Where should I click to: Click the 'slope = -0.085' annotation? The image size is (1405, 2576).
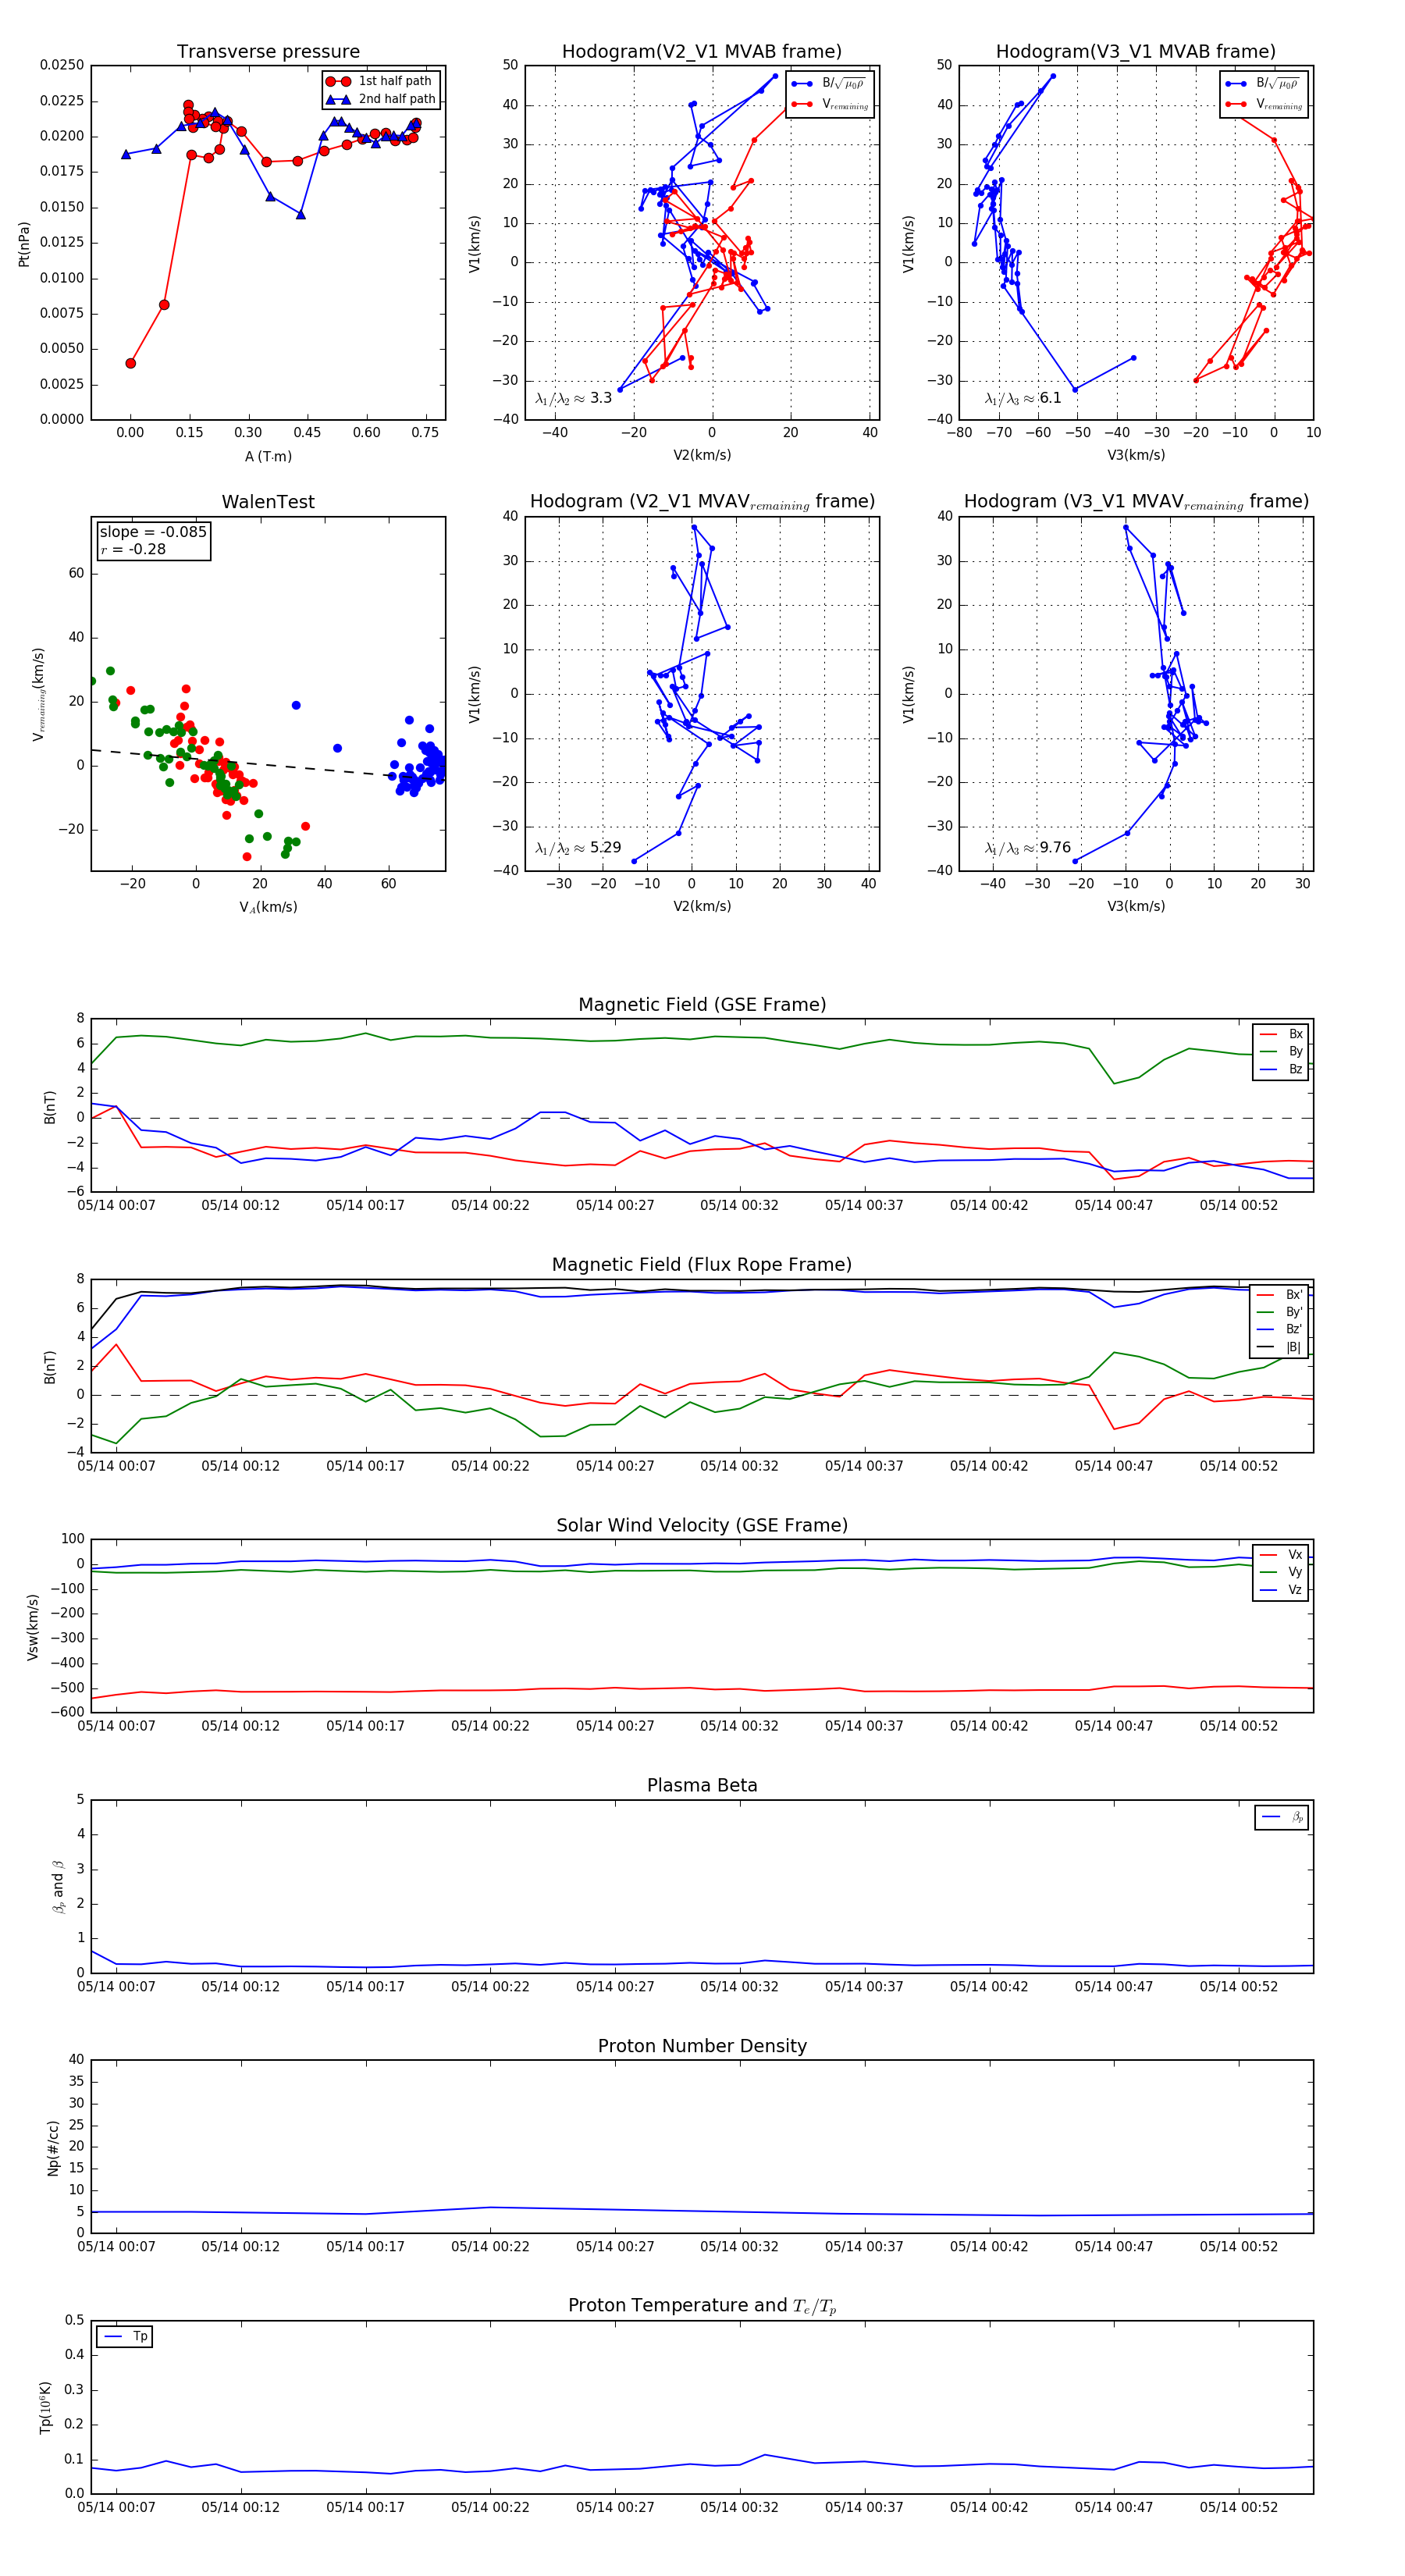click(x=153, y=532)
